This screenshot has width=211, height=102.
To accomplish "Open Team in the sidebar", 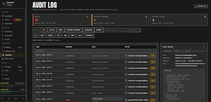I will pos(7,71).
